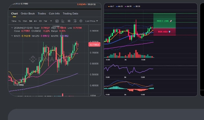Image resolution: width=204 pixels, height=120 pixels.
Task: Click the low marker 0.40882
Action: tap(20, 85)
